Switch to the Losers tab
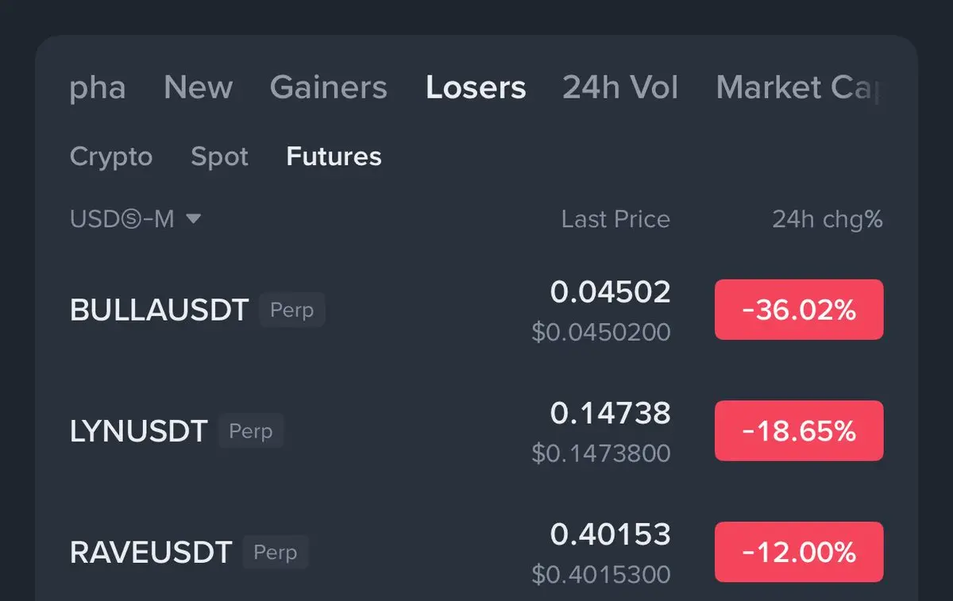 475,87
